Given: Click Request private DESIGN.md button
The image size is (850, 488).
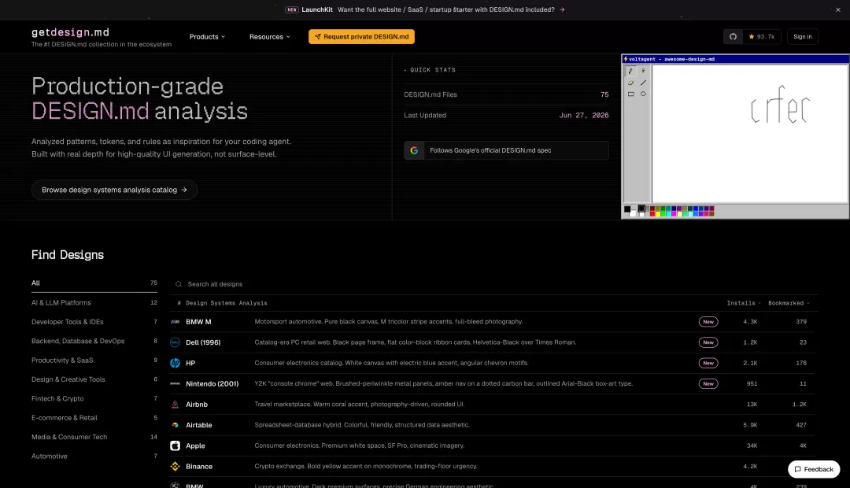Looking at the screenshot, I should [x=361, y=36].
